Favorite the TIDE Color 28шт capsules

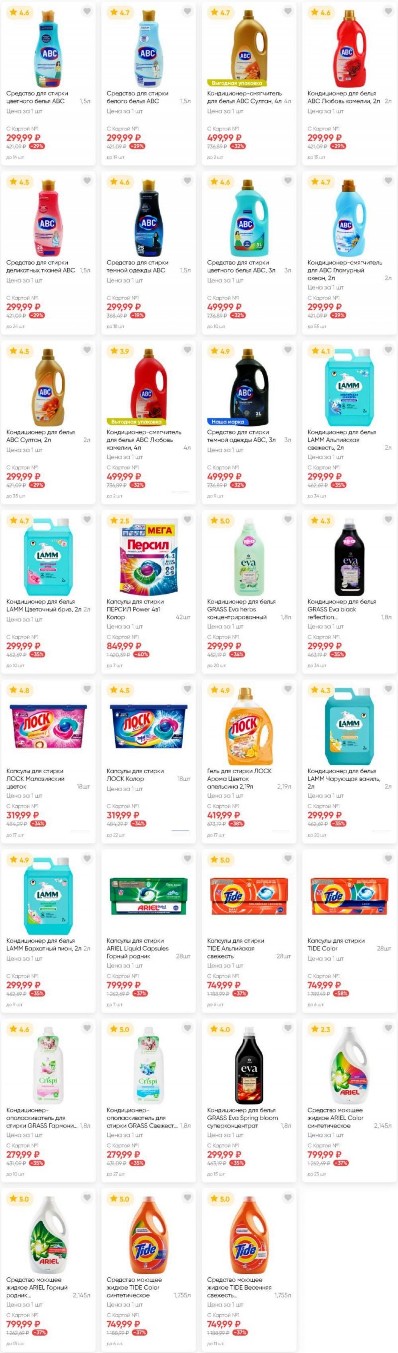click(388, 859)
